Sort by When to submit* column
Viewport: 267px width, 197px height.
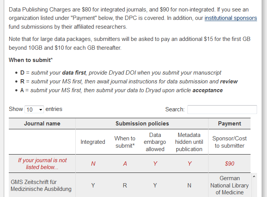[125, 142]
